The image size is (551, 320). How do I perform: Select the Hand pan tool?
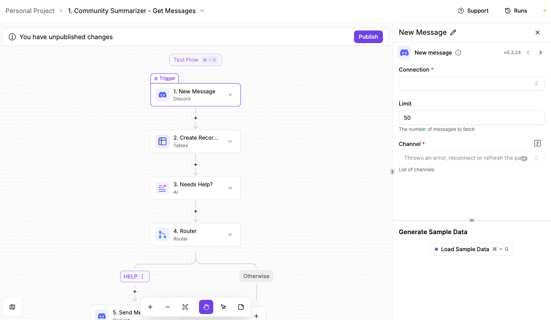click(206, 307)
